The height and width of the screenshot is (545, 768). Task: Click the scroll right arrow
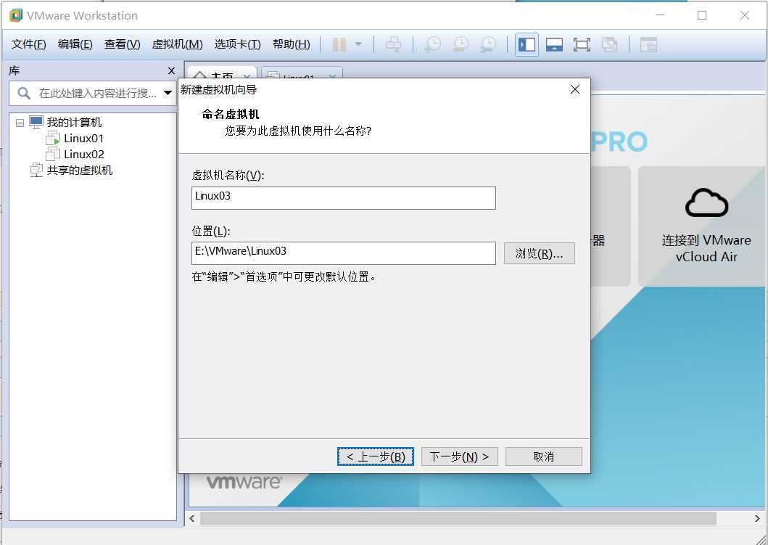point(756,518)
